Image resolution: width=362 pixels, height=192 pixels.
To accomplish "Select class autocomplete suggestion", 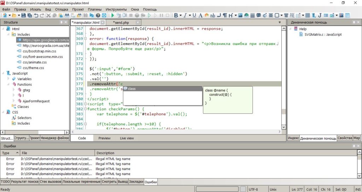I will (132, 89).
